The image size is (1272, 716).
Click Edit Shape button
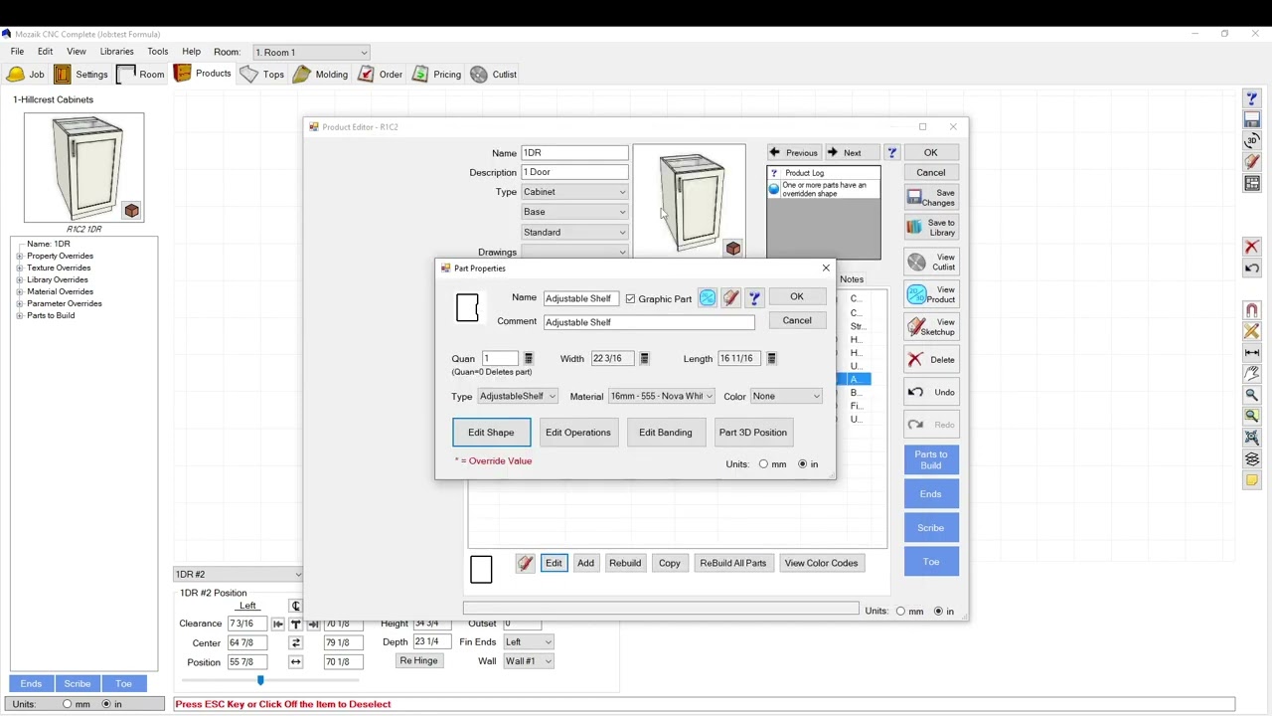click(491, 433)
